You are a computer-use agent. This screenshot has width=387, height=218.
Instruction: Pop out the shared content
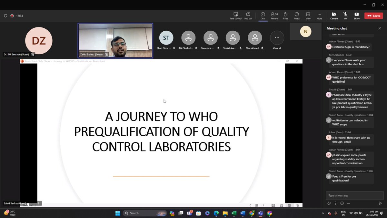tap(248, 16)
